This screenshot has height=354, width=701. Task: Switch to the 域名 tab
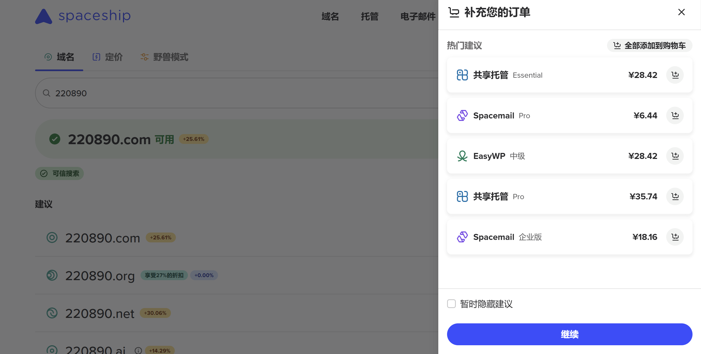click(59, 57)
